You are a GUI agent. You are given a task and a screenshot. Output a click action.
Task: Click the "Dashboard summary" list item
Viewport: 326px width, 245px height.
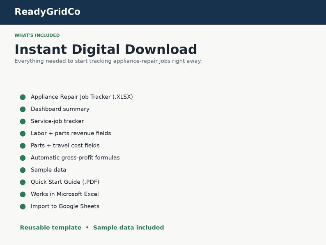tap(60, 109)
